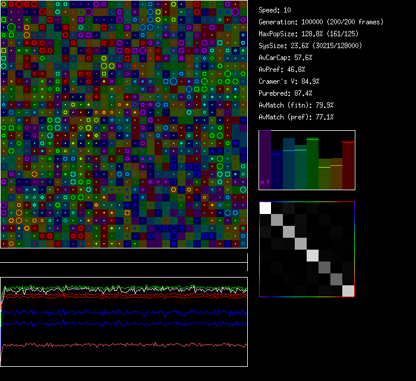Click the AvCarCap readout
This screenshot has height=381, width=416.
(285, 58)
